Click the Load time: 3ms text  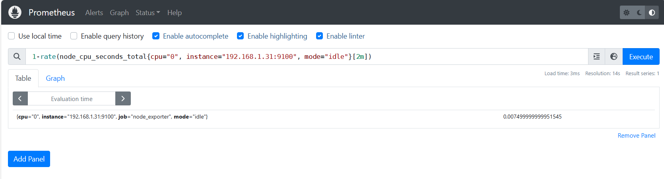(x=562, y=74)
